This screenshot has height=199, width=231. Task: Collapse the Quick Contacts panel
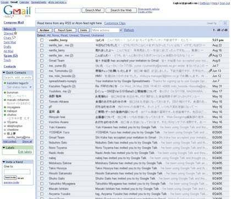[x=4, y=72]
